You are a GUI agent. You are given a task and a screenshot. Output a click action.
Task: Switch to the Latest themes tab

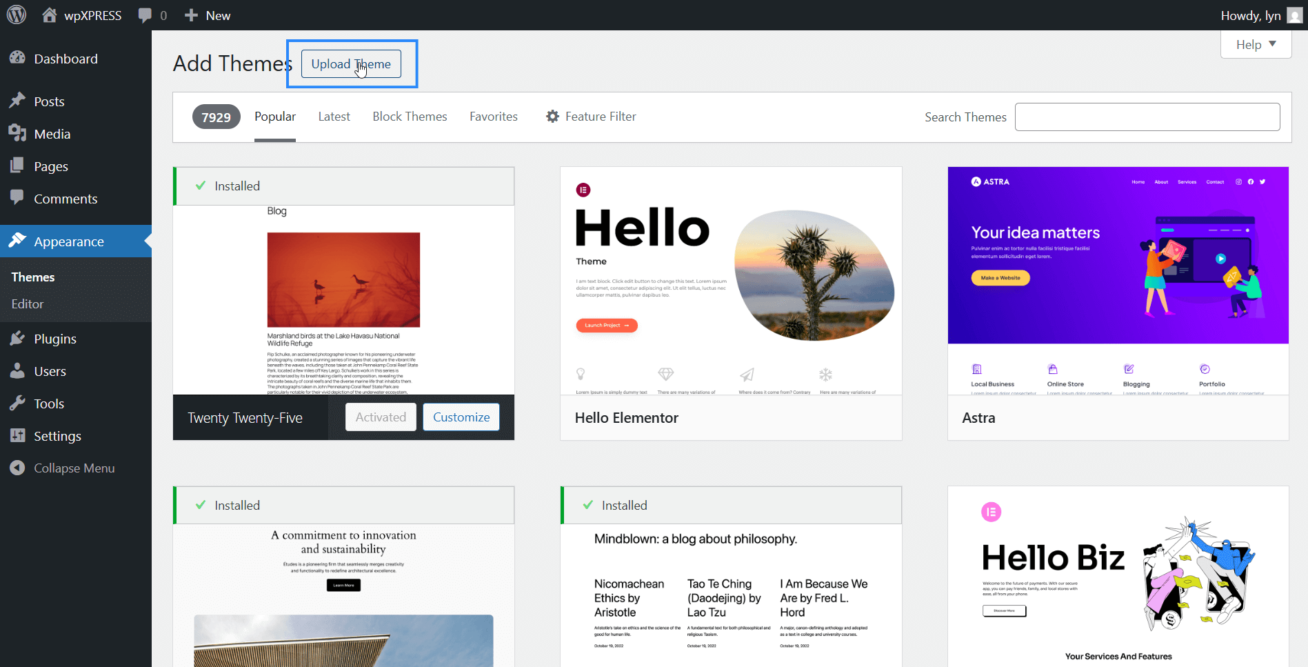334,116
